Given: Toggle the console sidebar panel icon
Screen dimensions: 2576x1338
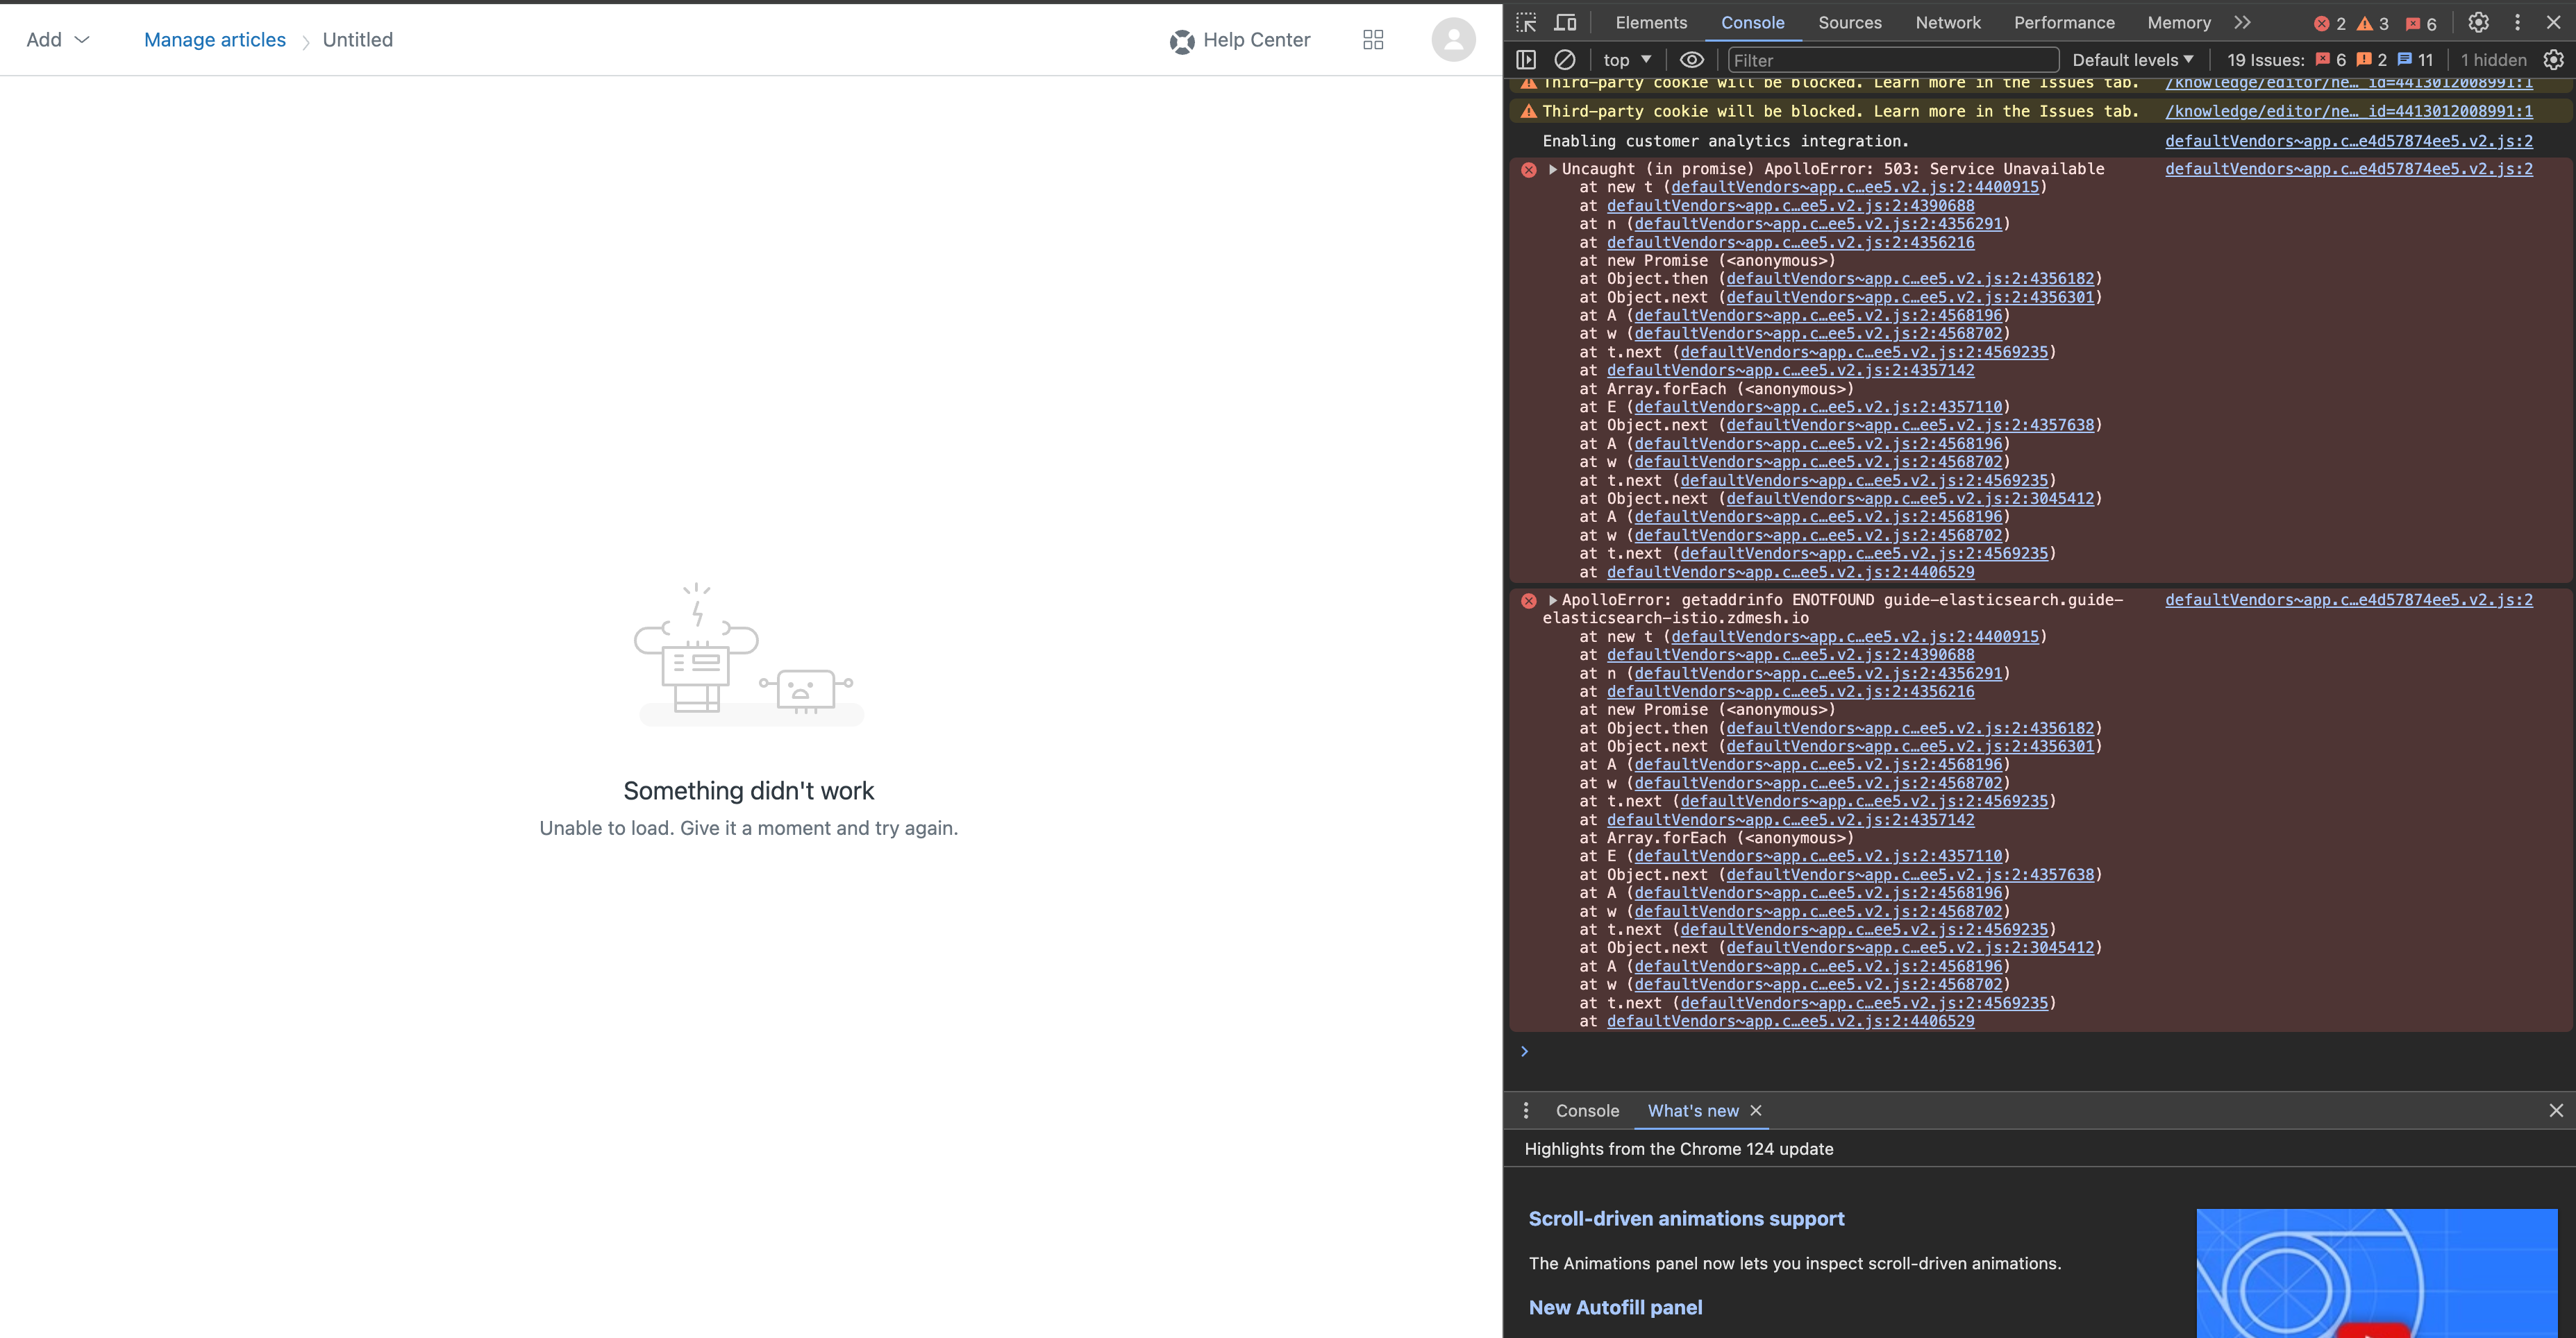Looking at the screenshot, I should click(1526, 60).
